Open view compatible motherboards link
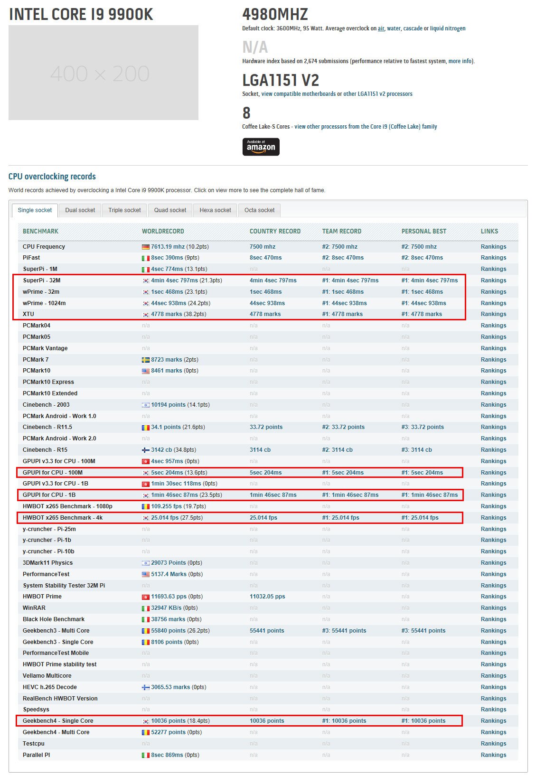 (x=298, y=94)
